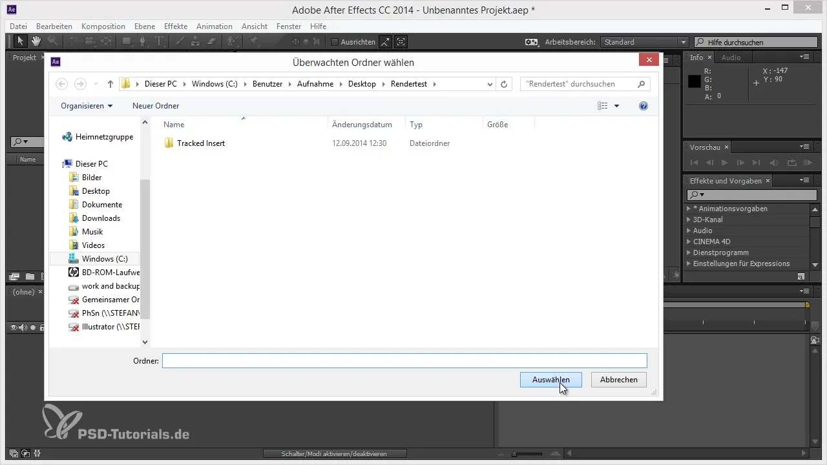Image resolution: width=827 pixels, height=465 pixels.
Task: Select the Brush tool
Action: [x=180, y=41]
